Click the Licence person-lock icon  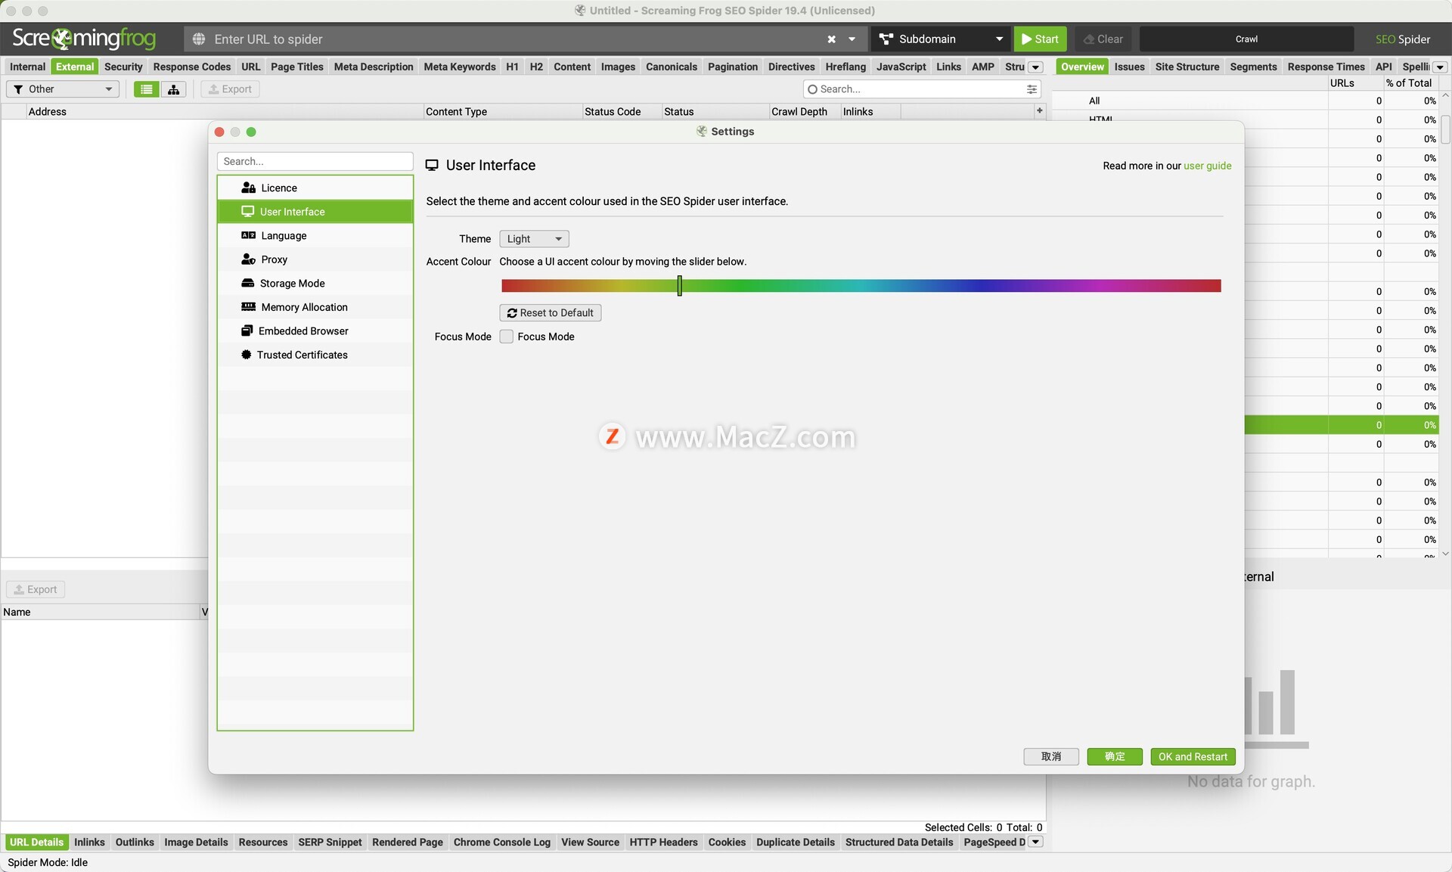click(x=248, y=188)
